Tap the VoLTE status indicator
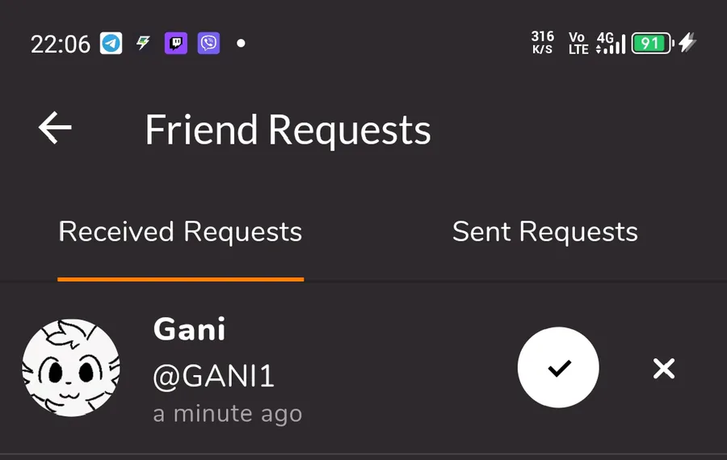The width and height of the screenshot is (727, 460). coord(578,43)
